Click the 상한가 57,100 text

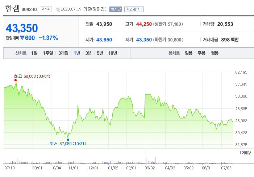[168, 24]
